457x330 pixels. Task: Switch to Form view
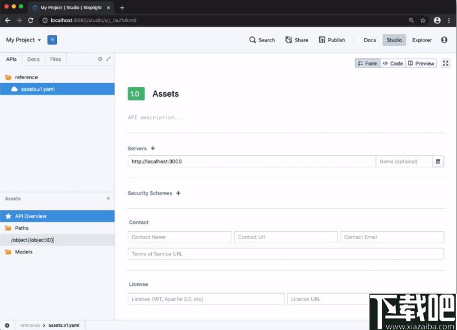point(368,64)
